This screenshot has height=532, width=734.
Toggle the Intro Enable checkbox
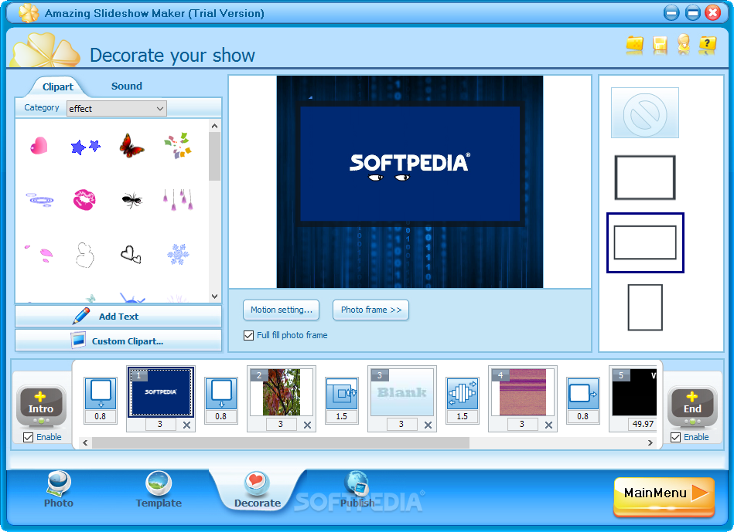[x=28, y=437]
